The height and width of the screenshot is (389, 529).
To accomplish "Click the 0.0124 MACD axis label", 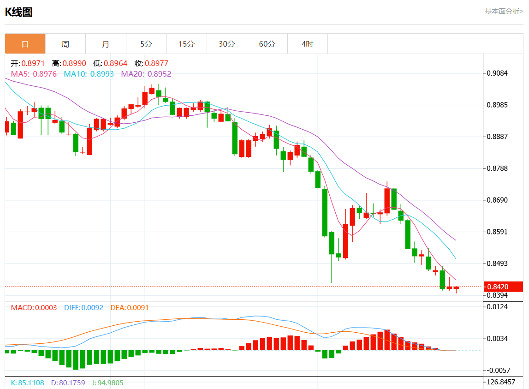I will click(x=497, y=307).
